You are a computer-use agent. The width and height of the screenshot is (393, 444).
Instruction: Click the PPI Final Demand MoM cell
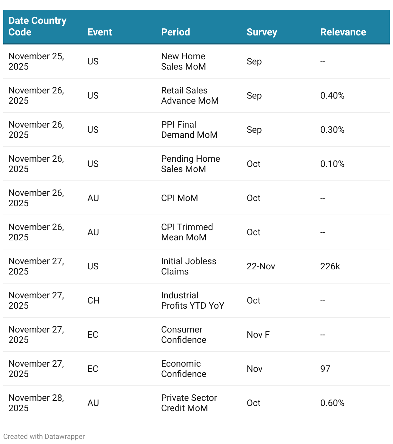[189, 130]
